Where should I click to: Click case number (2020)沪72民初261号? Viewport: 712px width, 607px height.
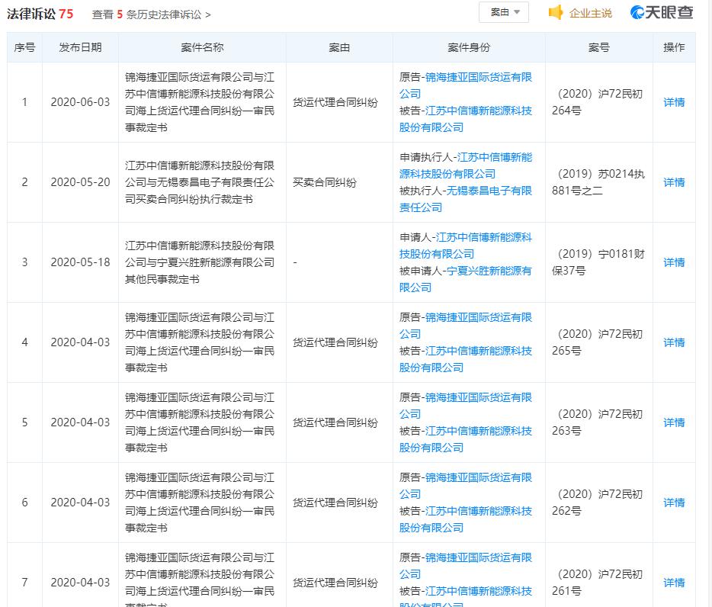pos(598,582)
